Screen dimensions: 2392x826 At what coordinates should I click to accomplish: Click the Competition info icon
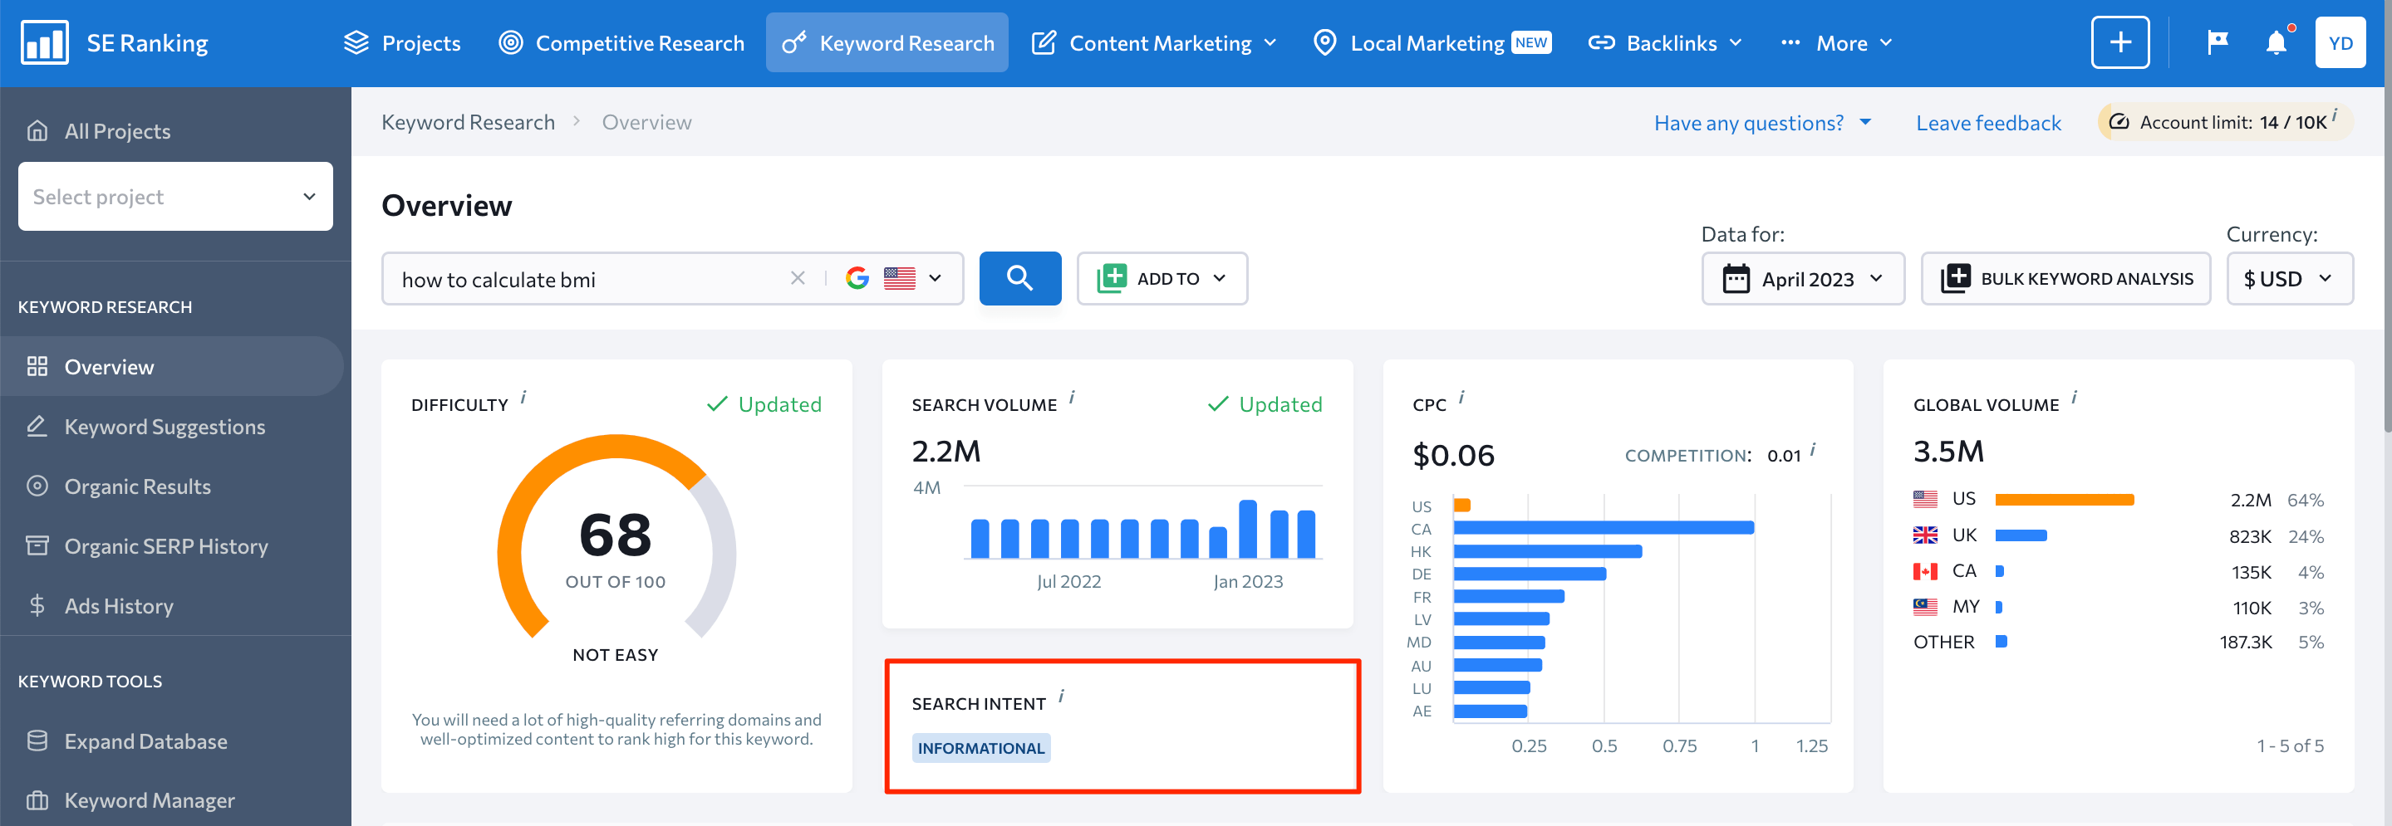coord(1811,449)
